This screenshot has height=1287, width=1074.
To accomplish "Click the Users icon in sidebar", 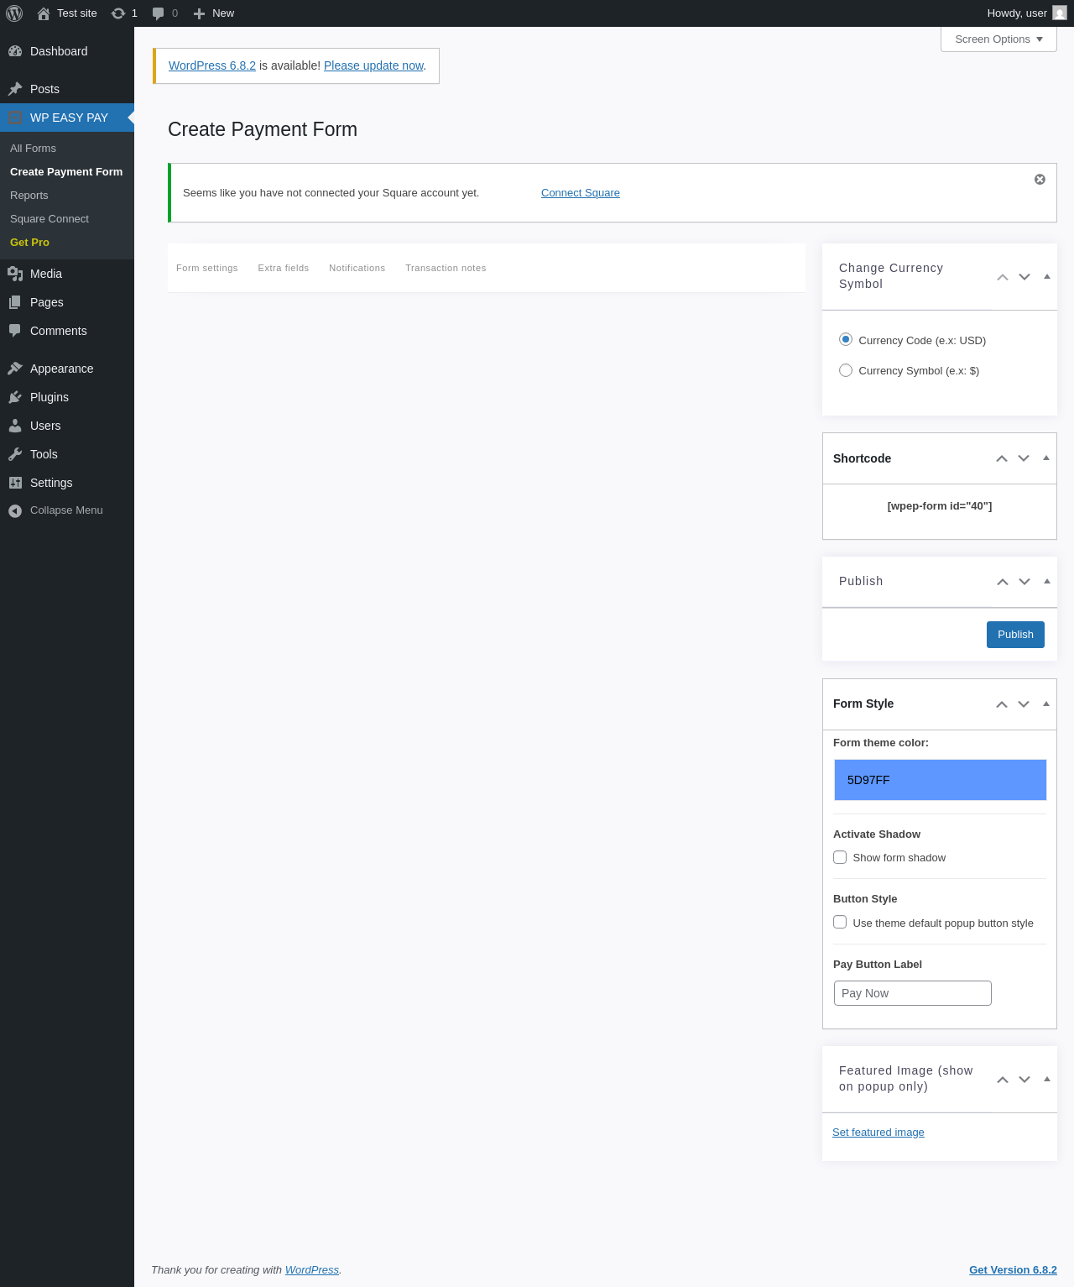I will [x=15, y=426].
